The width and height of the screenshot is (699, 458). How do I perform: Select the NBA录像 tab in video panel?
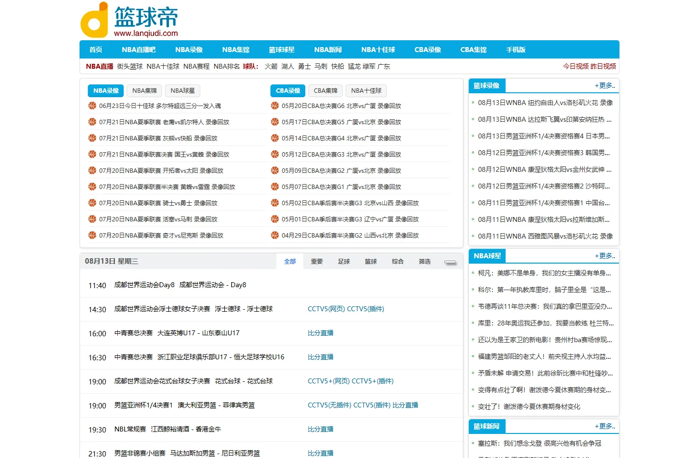[106, 91]
